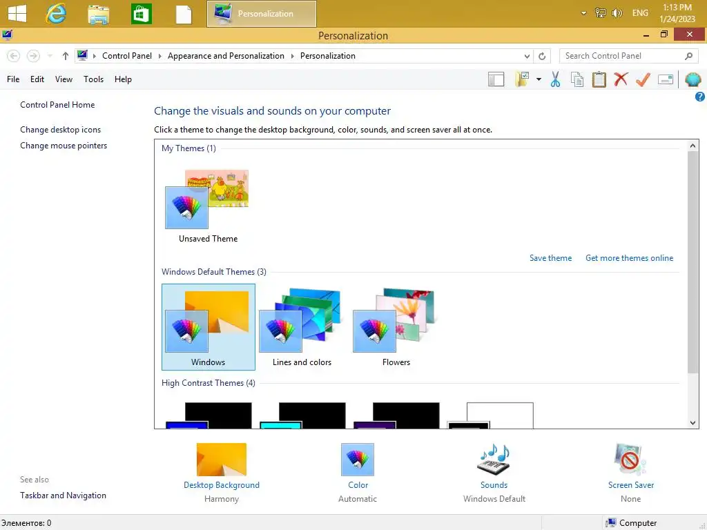Click Computer in the status bar
Viewport: 707px width, 530px height.
[631, 523]
